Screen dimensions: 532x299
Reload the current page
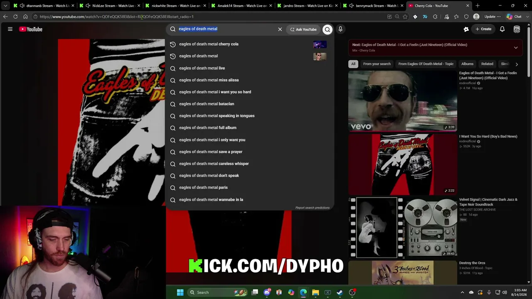pyautogui.click(x=15, y=17)
